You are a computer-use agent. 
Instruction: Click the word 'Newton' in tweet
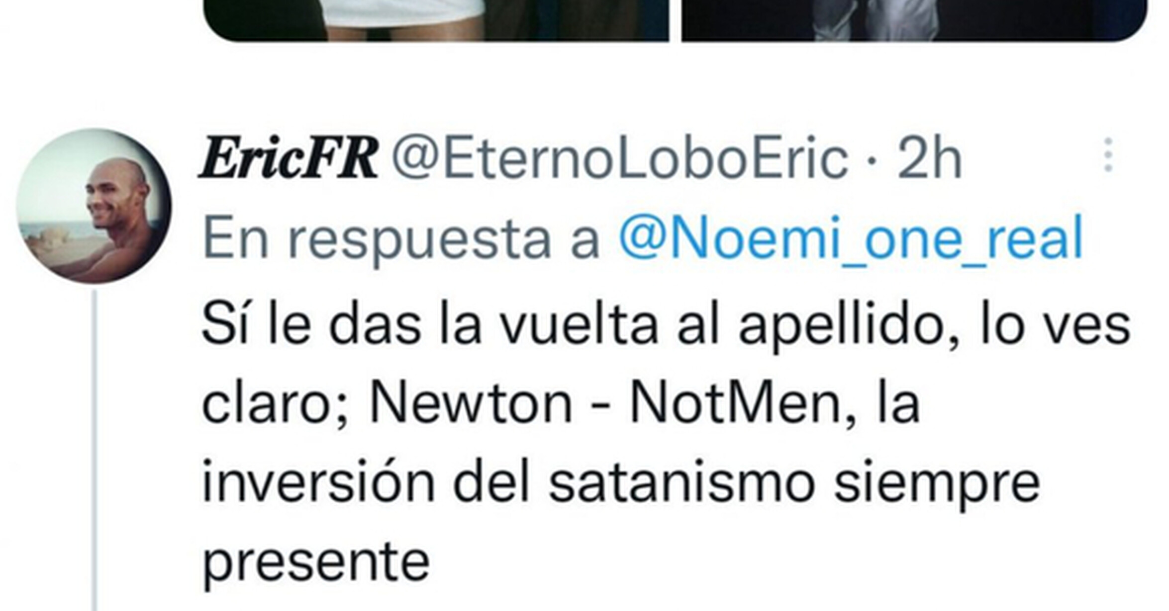(x=471, y=403)
